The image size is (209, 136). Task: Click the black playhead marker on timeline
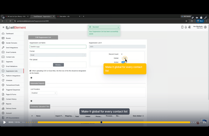coord(101,122)
